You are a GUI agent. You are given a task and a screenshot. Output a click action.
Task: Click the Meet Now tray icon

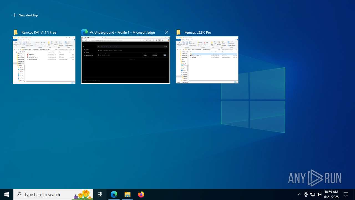[x=306, y=194]
